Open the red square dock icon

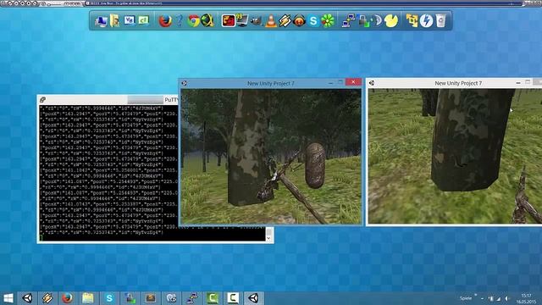click(x=228, y=20)
